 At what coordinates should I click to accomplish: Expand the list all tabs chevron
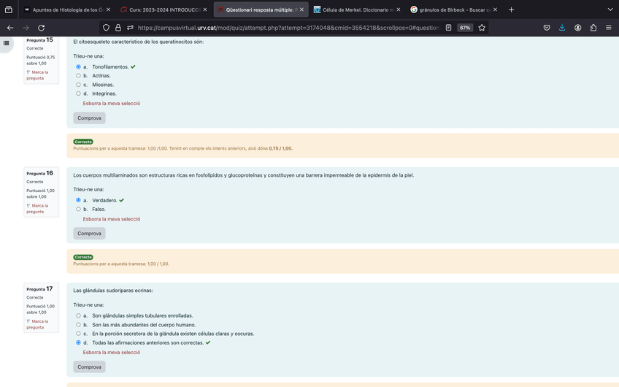tap(610, 9)
